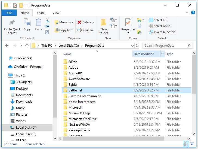Click the Edit file icon
Image resolution: width=198 pixels, height=149 pixels.
click(140, 26)
